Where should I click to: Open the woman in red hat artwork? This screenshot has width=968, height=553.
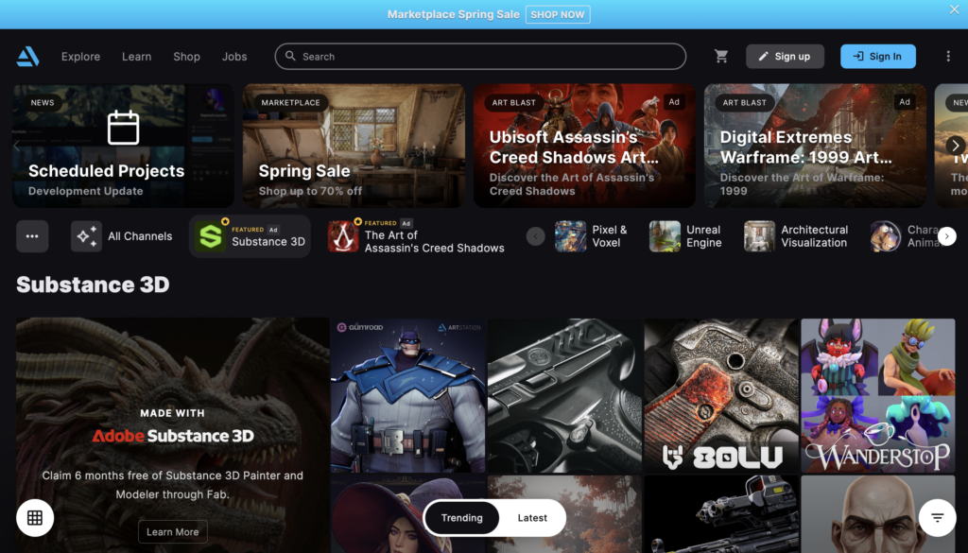(408, 514)
